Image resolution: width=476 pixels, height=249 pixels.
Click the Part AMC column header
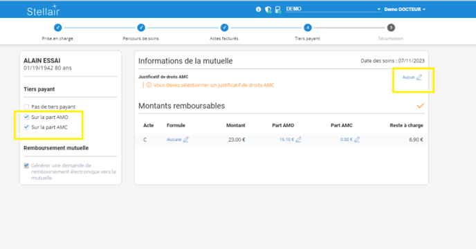342,125
